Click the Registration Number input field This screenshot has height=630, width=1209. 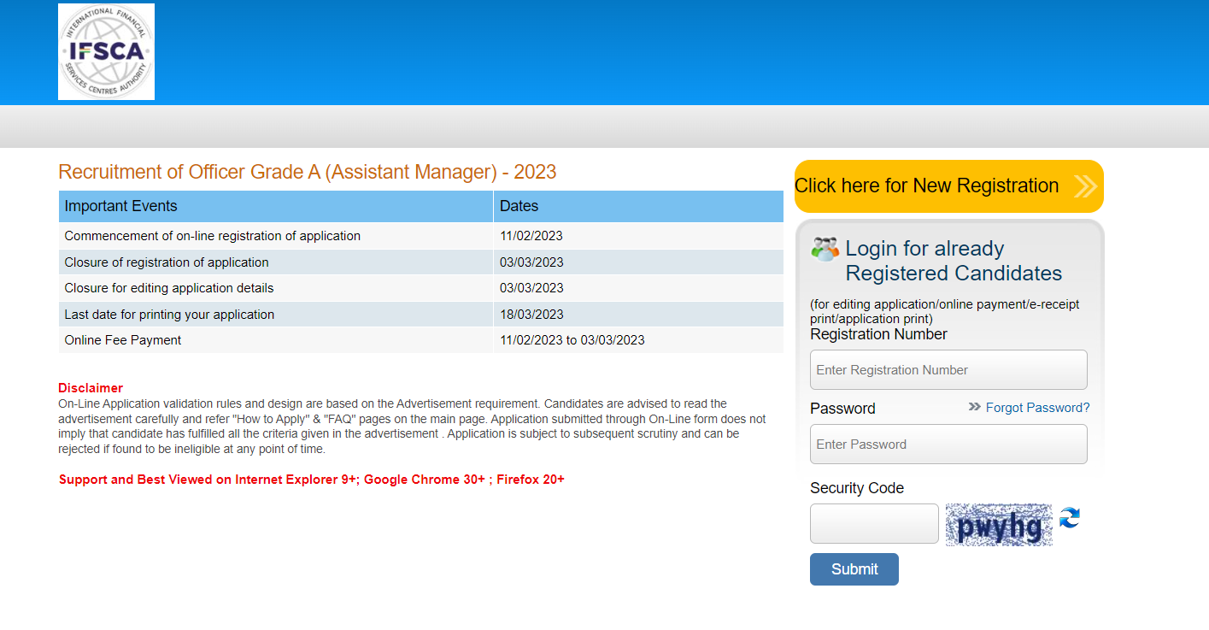tap(948, 369)
